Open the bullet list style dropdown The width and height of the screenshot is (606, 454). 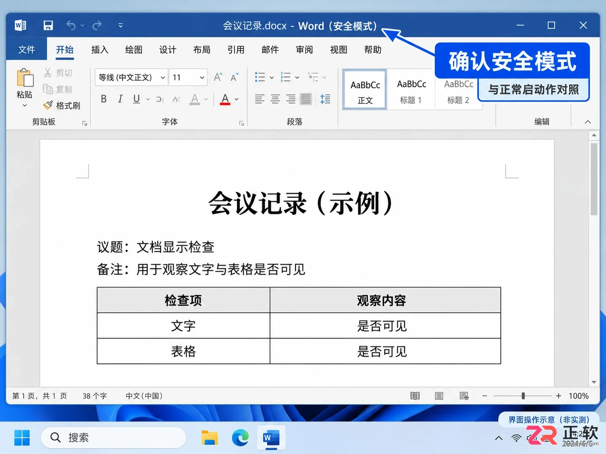pos(272,77)
